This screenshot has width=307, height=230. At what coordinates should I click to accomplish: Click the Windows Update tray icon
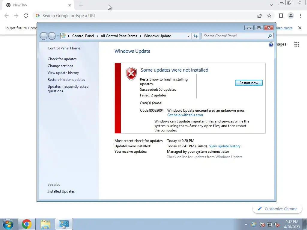[x=253, y=225]
